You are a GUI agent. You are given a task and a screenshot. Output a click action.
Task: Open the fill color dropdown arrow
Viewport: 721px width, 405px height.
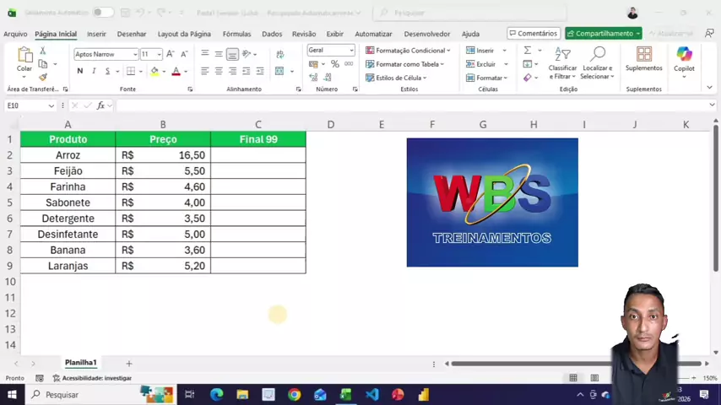164,71
